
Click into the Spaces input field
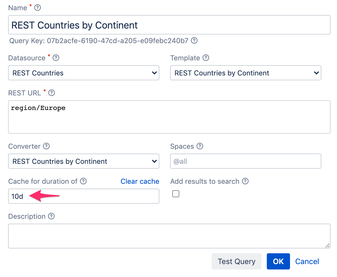coord(245,161)
